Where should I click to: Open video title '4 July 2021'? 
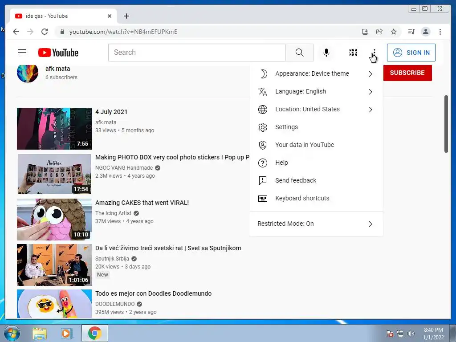click(111, 112)
